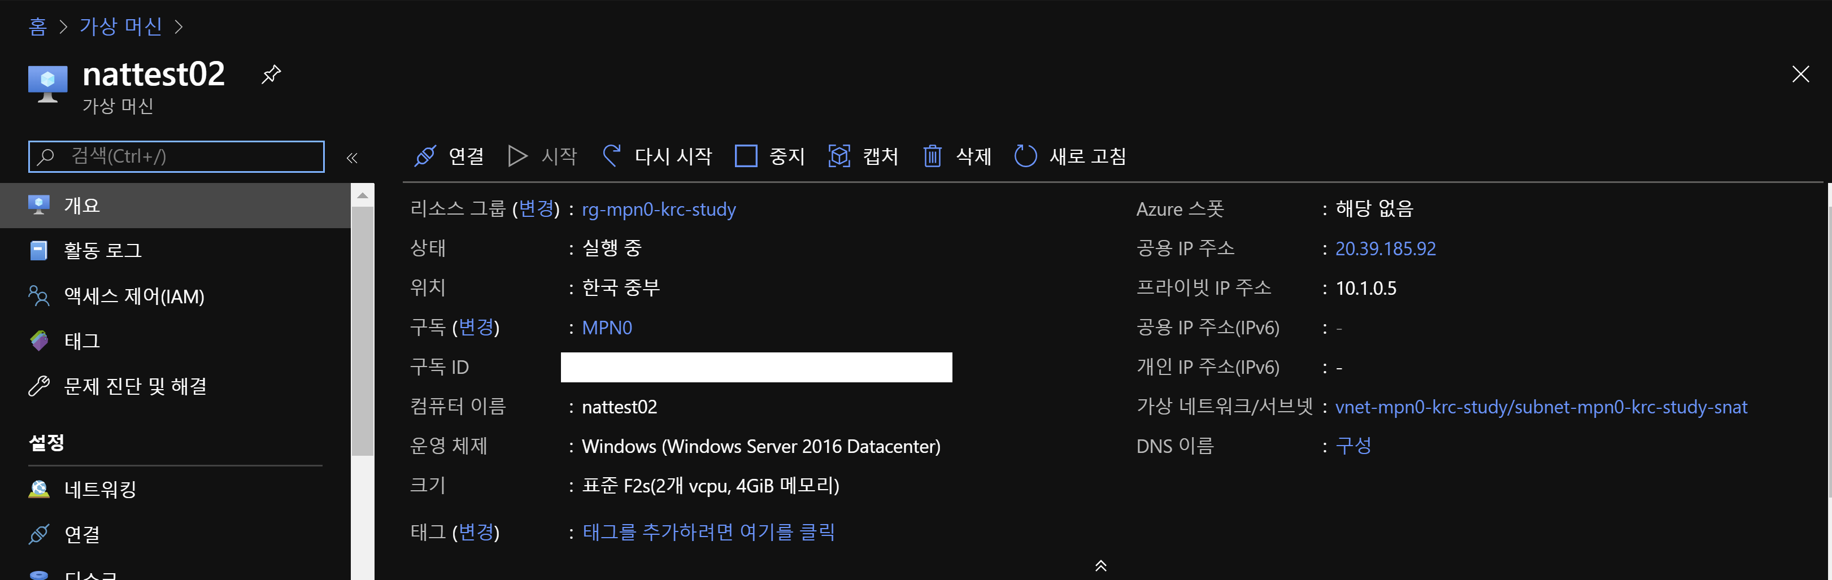Click 변경 next to 구독
Viewport: 1832px width, 580px height.
(x=476, y=327)
